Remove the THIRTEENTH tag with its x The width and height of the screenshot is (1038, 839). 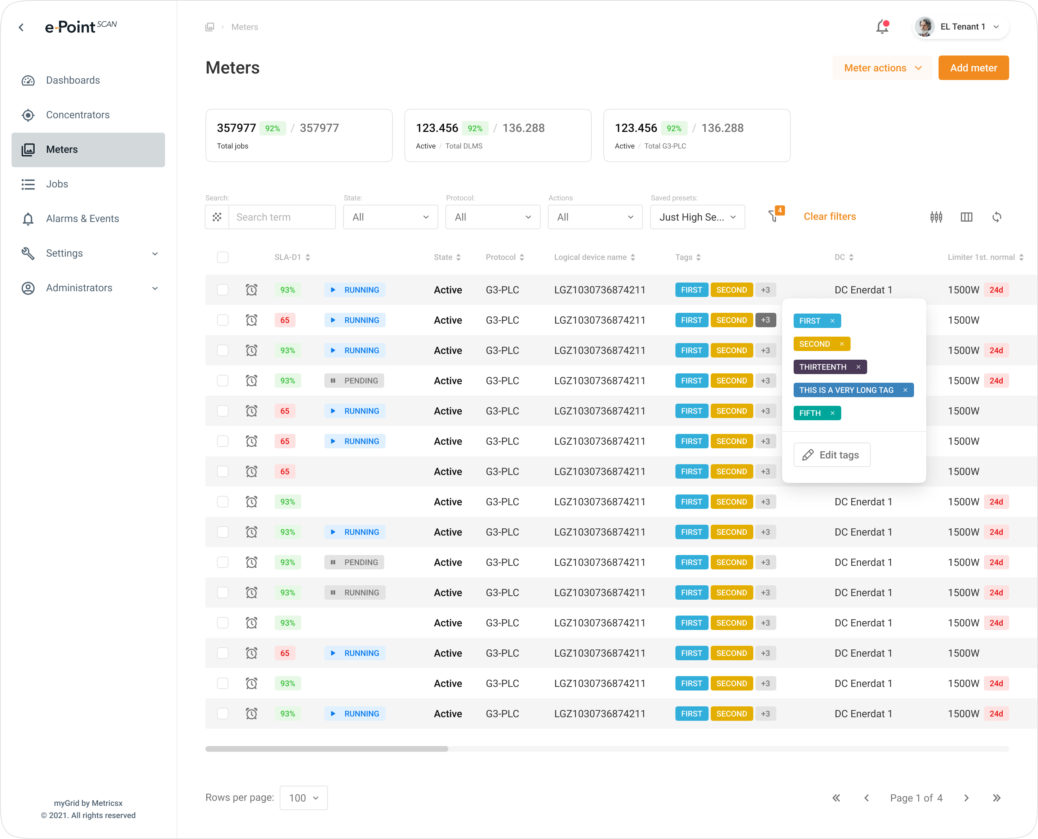click(x=858, y=367)
